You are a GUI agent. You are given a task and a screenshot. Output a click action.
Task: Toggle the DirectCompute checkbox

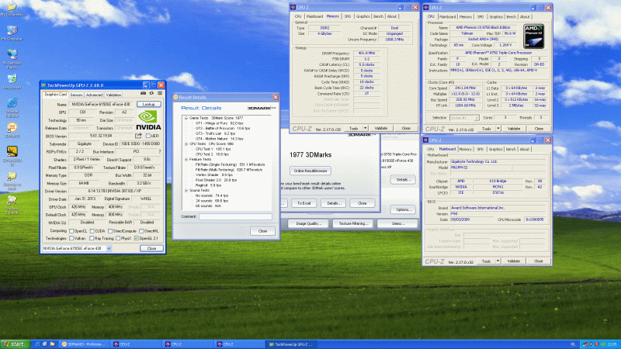(x=110, y=230)
